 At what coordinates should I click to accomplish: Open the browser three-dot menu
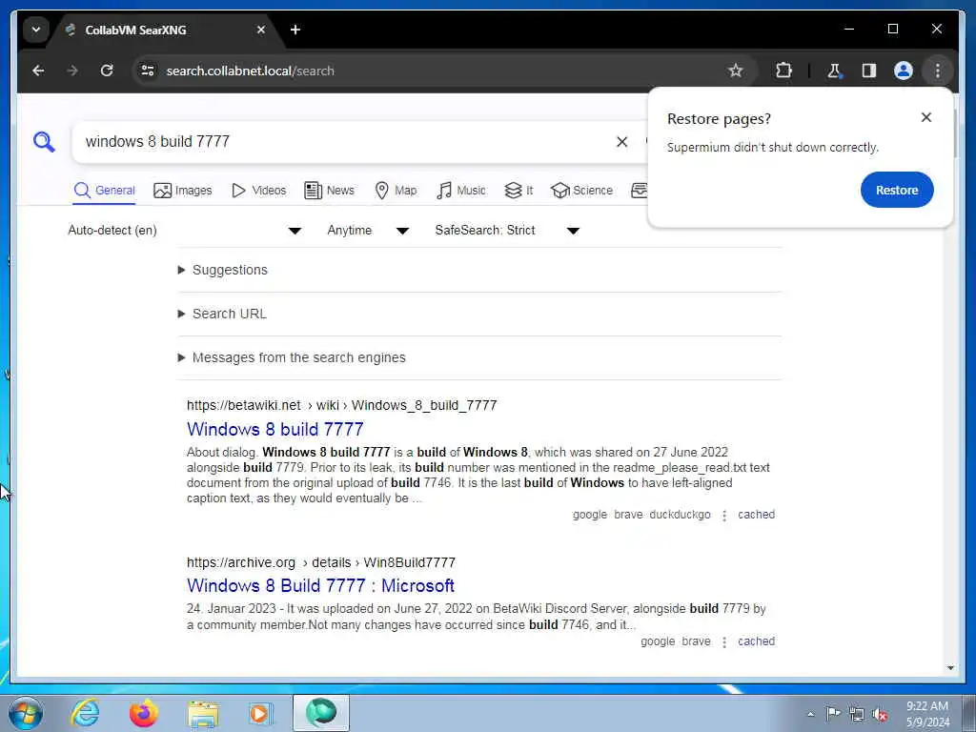click(x=938, y=71)
